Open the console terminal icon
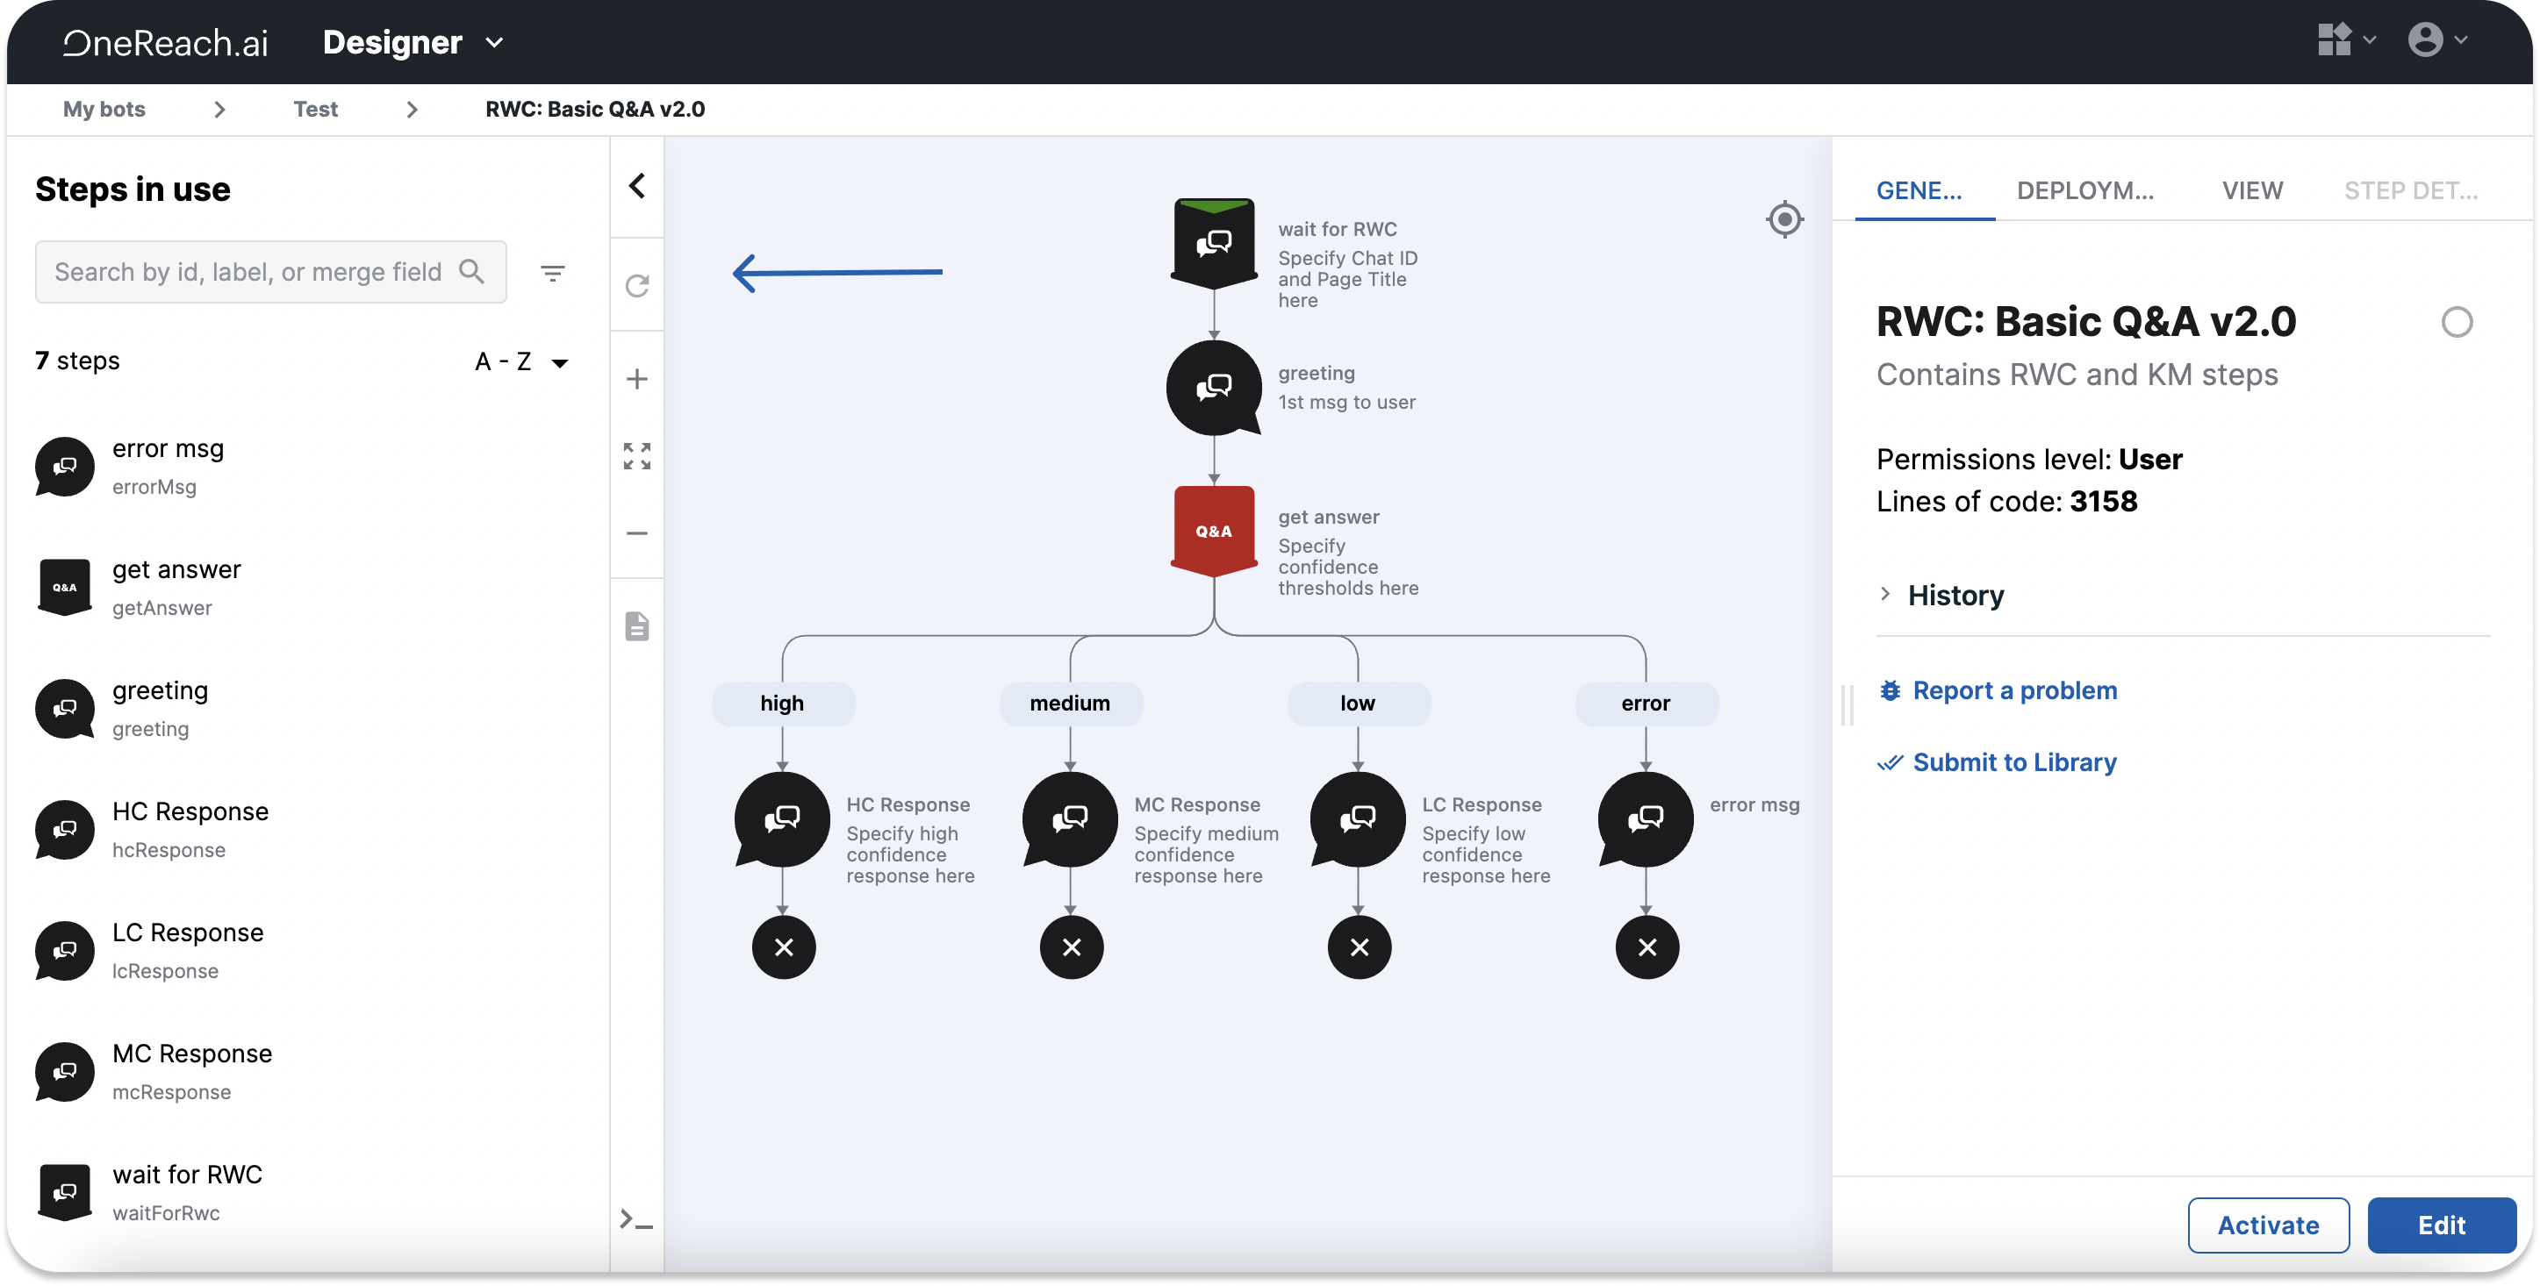Screen dimensions: 2540x1286 (x=636, y=1220)
